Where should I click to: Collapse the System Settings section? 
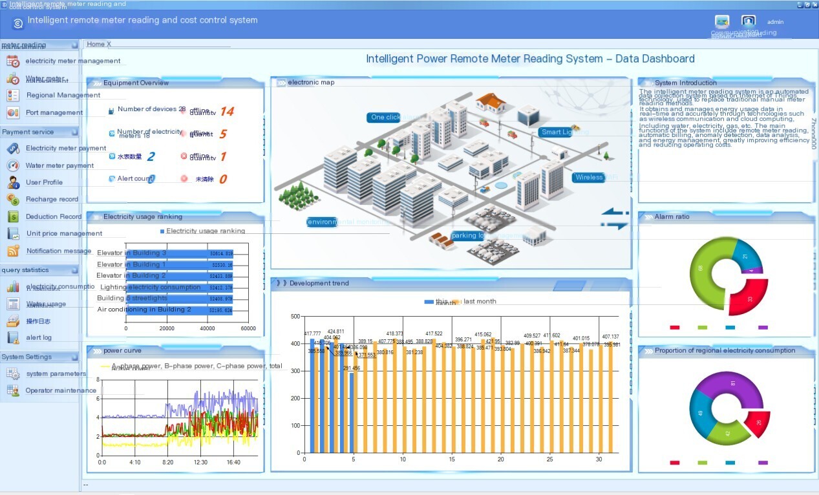pyautogui.click(x=74, y=357)
